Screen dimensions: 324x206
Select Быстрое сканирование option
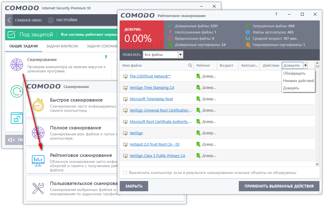coord(72,105)
